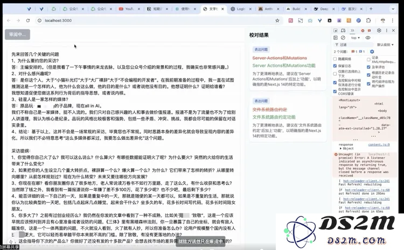This screenshot has width=404, height=250.
Task: Click the second 表达问题 tag above 文件系统路由约定
Action: coord(261,101)
